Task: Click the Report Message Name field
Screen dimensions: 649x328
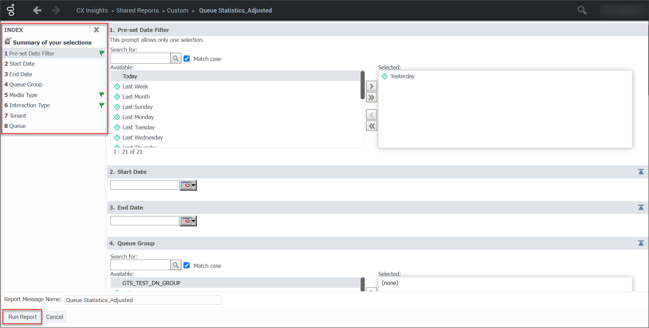Action: coord(142,300)
